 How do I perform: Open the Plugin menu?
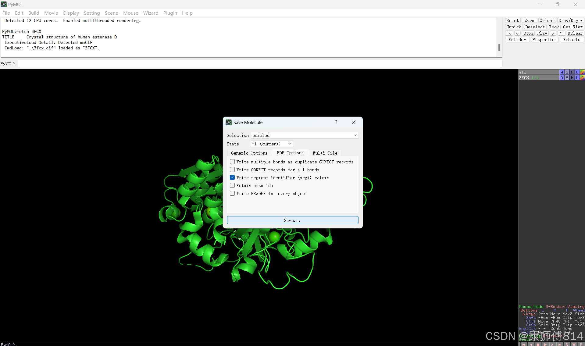coord(170,13)
